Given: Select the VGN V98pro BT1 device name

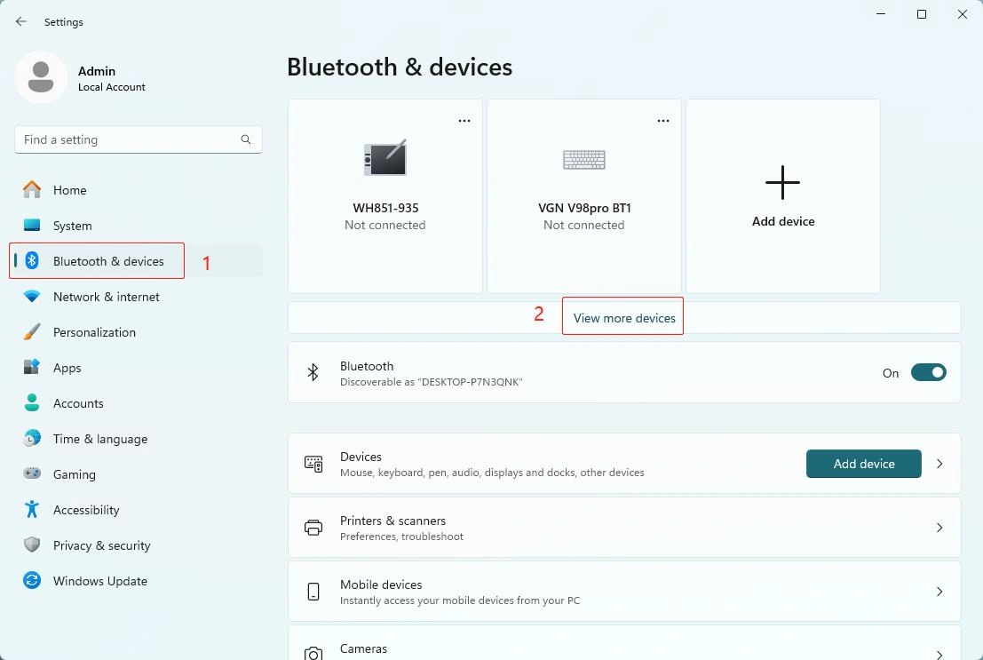Looking at the screenshot, I should tap(584, 208).
